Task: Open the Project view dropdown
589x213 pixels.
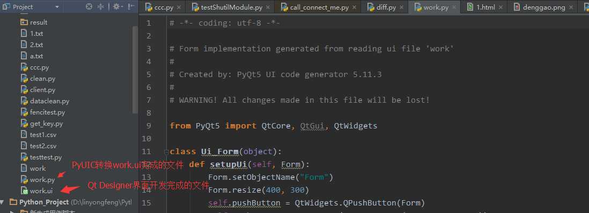Action: coord(57,7)
